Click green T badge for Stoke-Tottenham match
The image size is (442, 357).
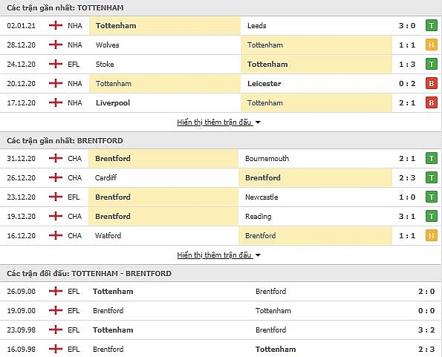click(432, 64)
